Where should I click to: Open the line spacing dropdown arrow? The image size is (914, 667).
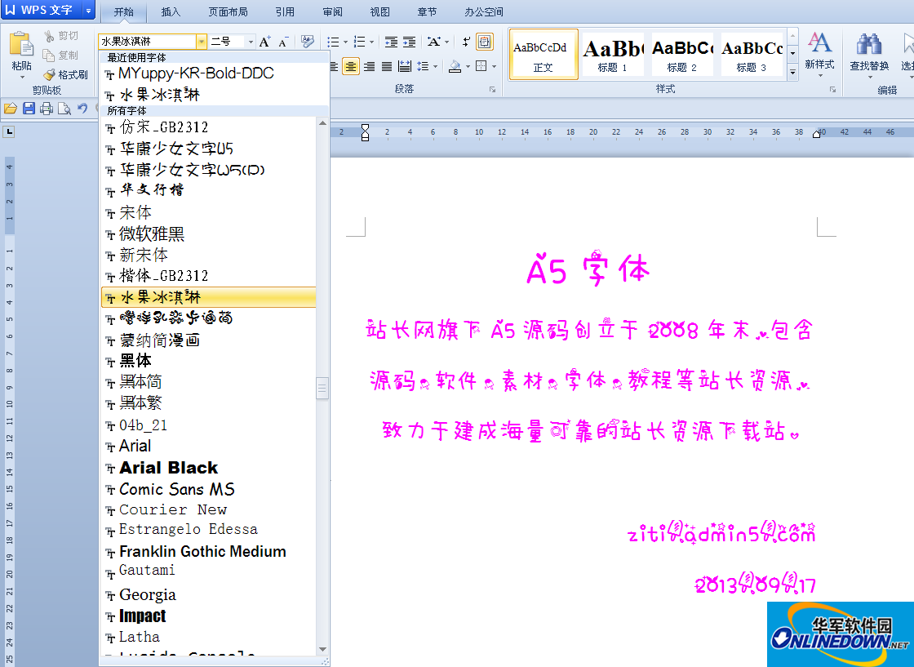435,66
